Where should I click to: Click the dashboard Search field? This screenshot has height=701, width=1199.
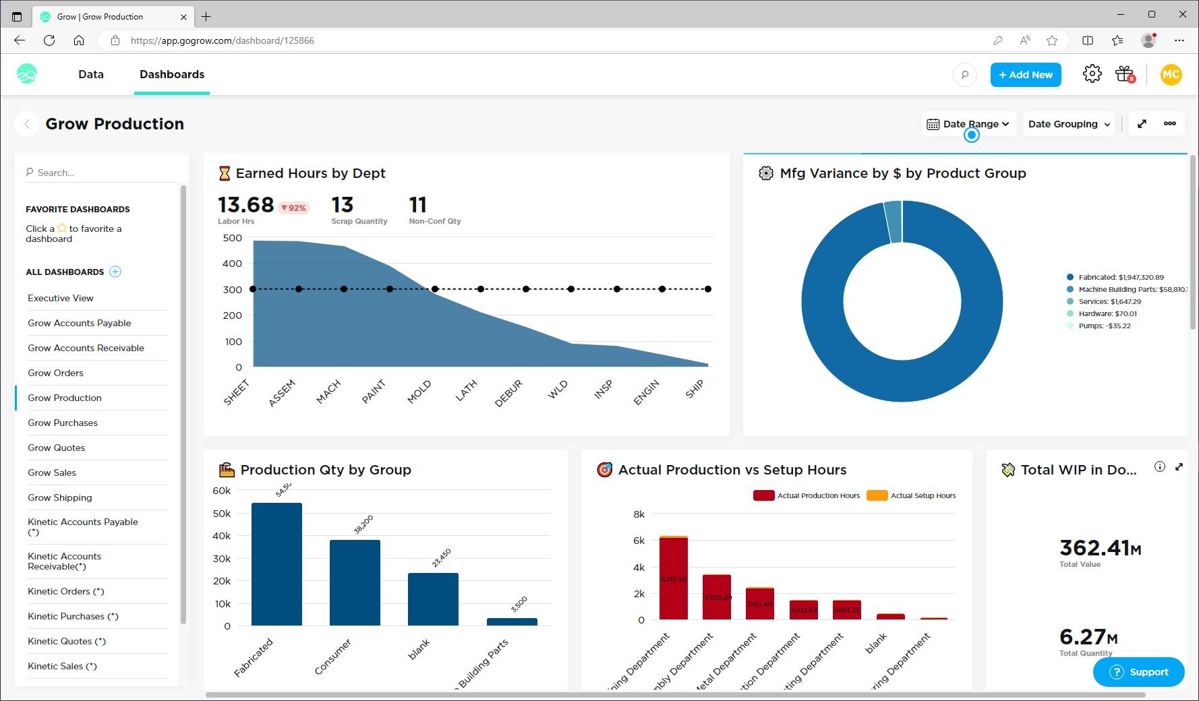coord(101,173)
